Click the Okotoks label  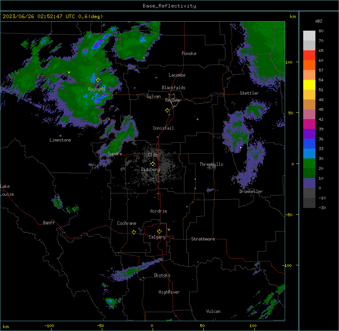tap(162, 275)
